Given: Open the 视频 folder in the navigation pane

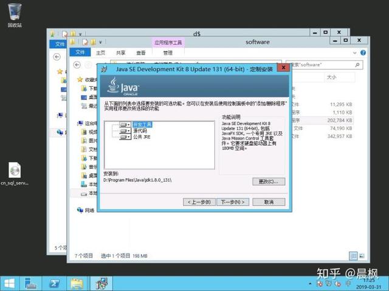Looking at the screenshot, I should click(x=89, y=132).
